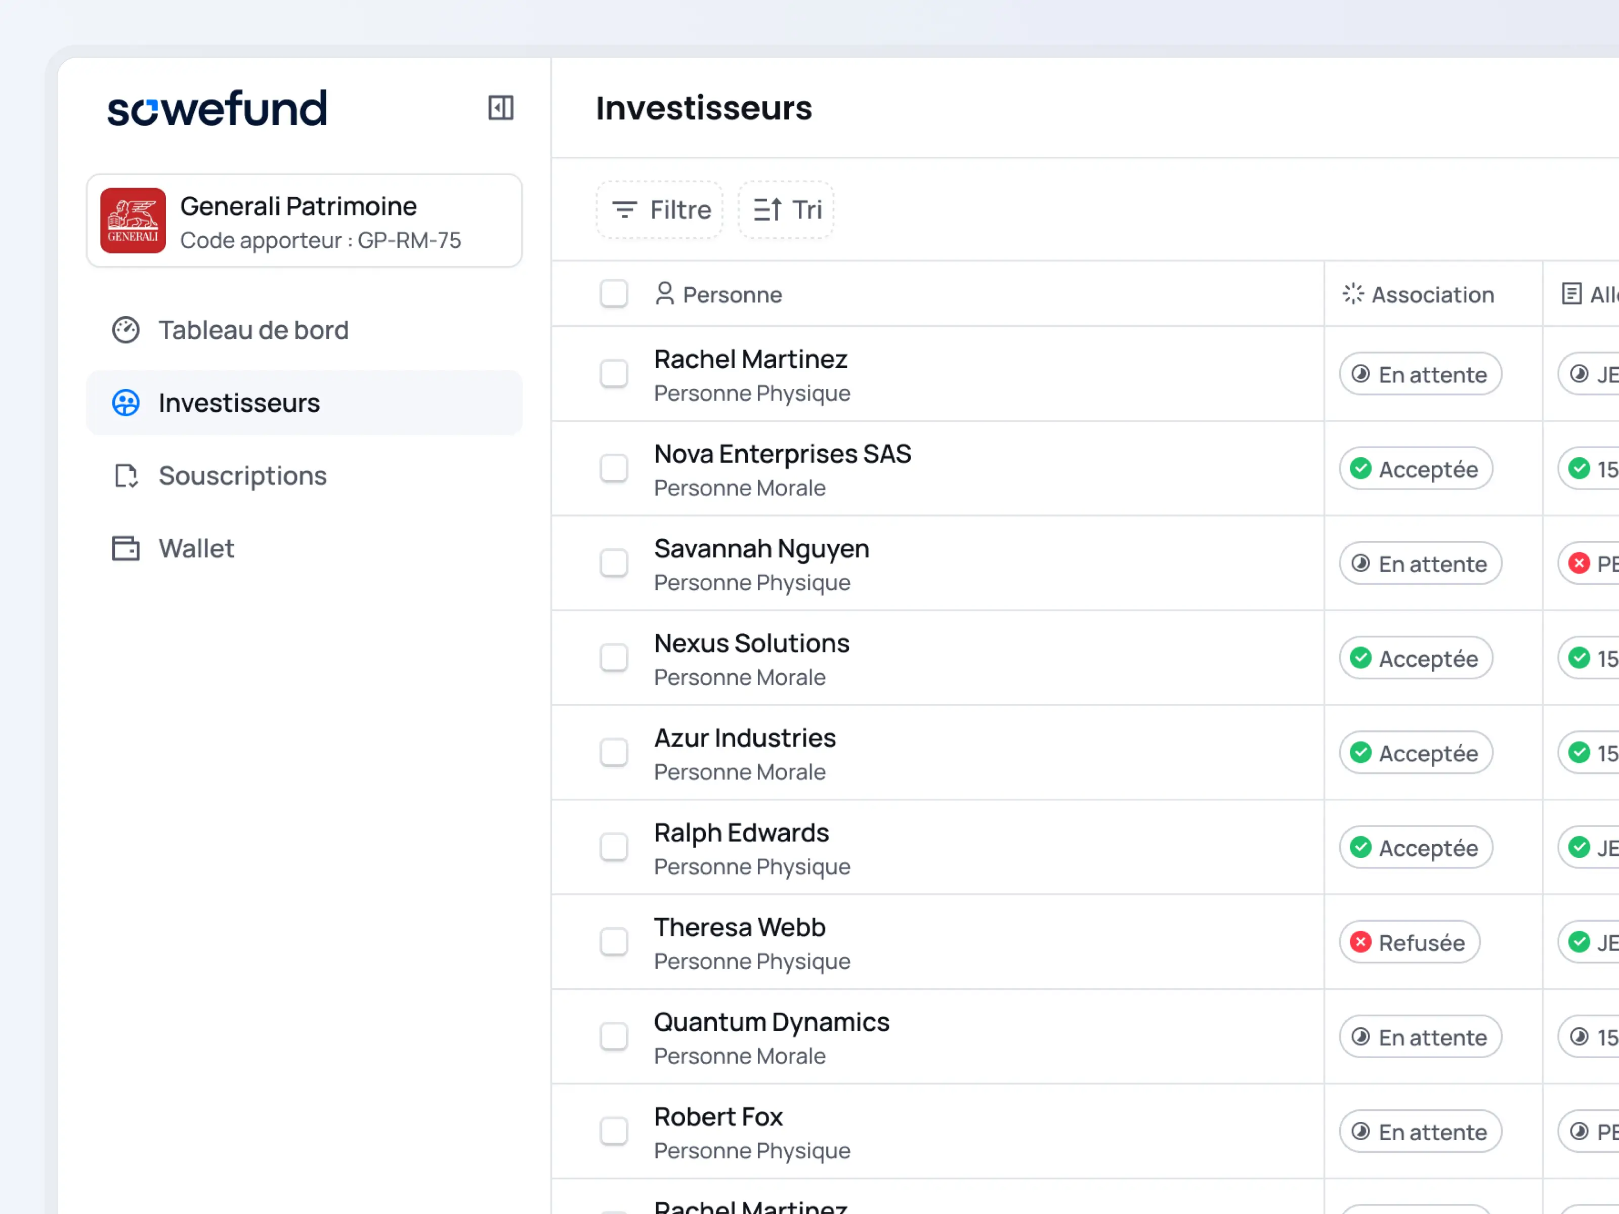Viewport: 1619px width, 1214px height.
Task: Click red cross icon in Savannah Nguyen's last column
Action: pos(1580,563)
